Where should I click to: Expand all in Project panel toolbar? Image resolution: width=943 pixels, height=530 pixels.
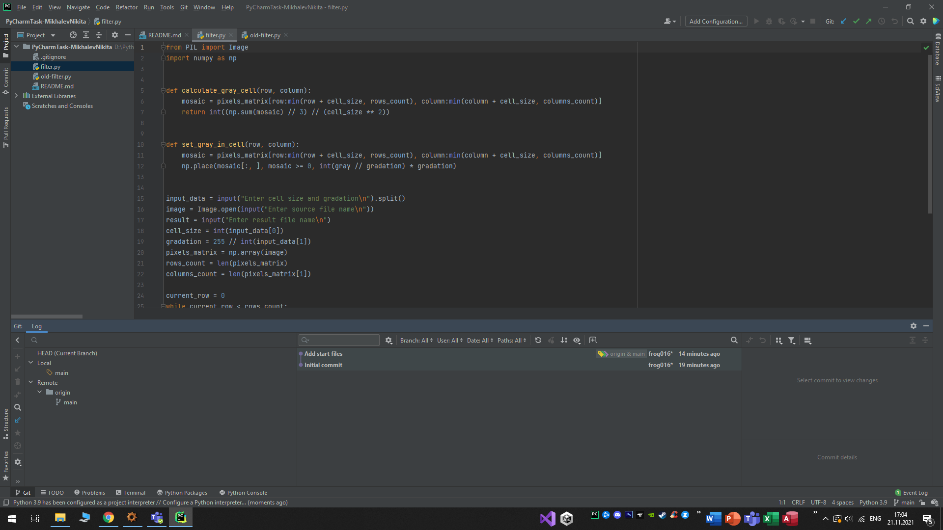[x=86, y=35]
